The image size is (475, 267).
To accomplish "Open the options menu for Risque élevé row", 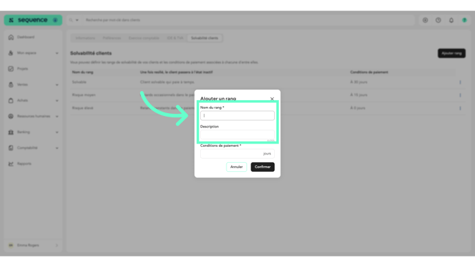I will click(x=460, y=108).
